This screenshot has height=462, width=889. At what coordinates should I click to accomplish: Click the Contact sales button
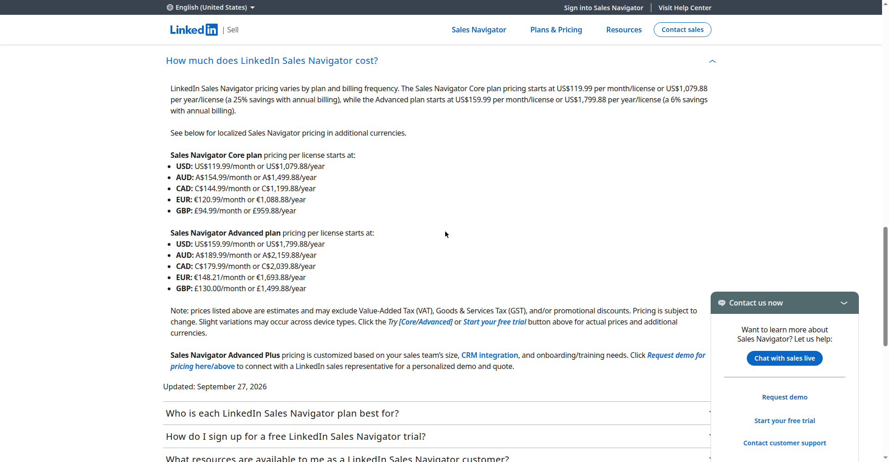pos(682,30)
